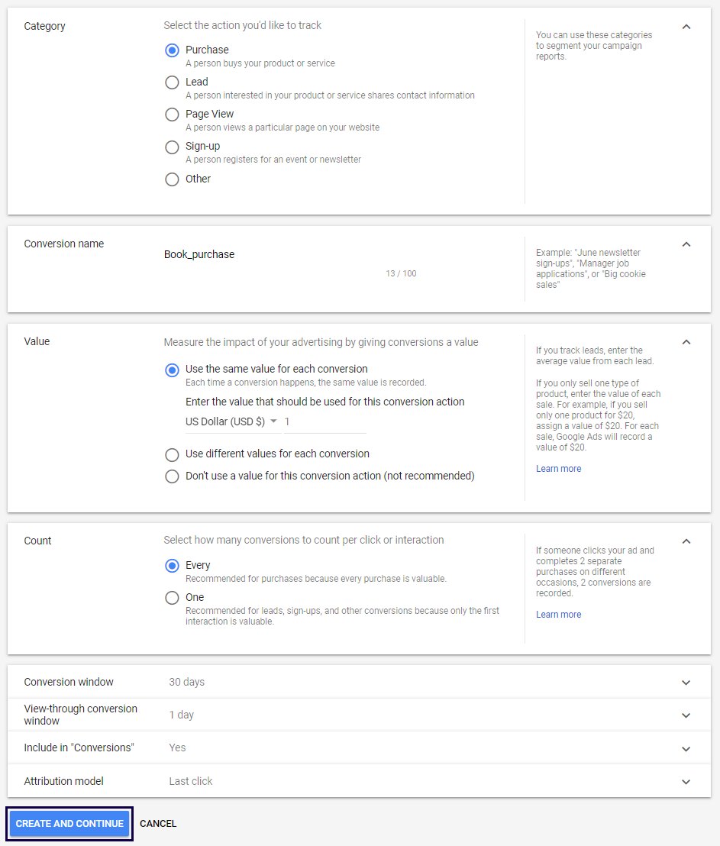This screenshot has height=846, width=720.
Task: Select 'Don't use a value' option
Action: 172,476
